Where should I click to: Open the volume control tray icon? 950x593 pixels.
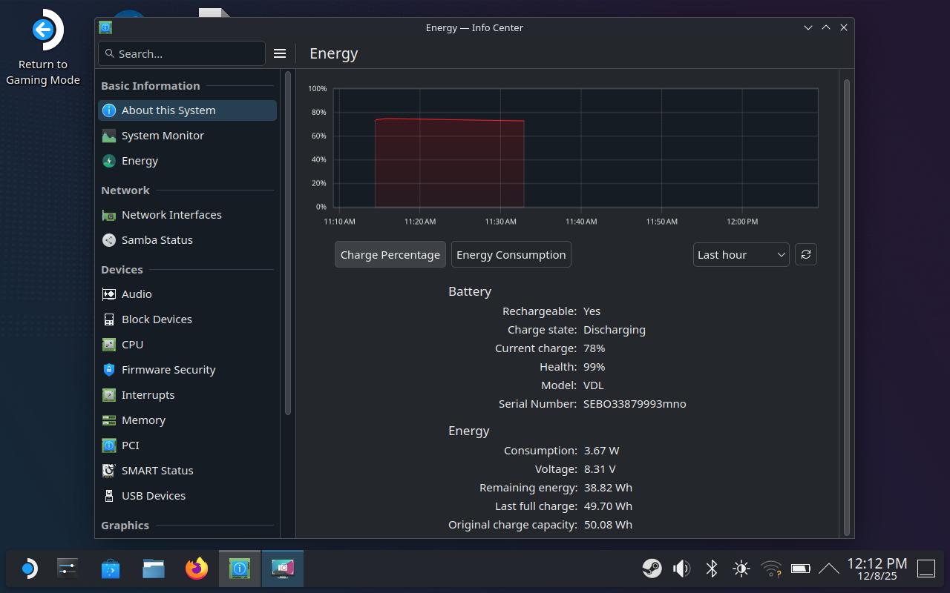pos(681,569)
